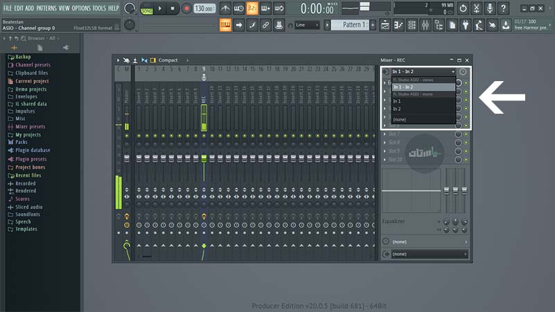Open the FILE menu

7,8
